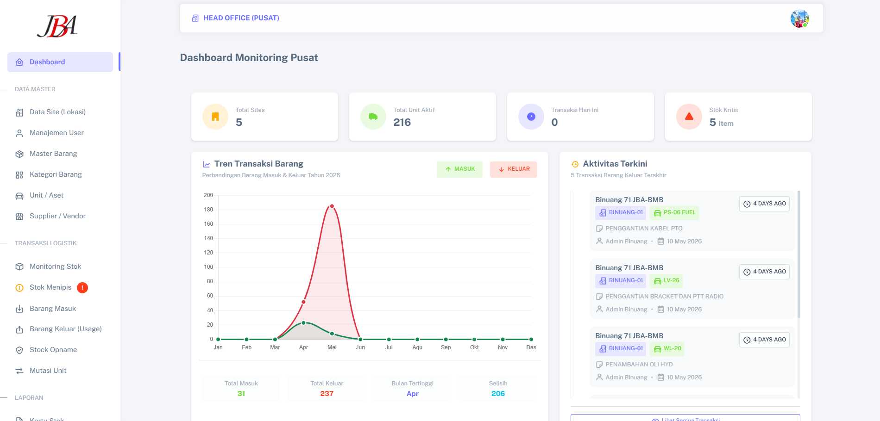880x421 pixels.
Task: Click the Stok Kritis red triangle icon
Action: point(689,117)
